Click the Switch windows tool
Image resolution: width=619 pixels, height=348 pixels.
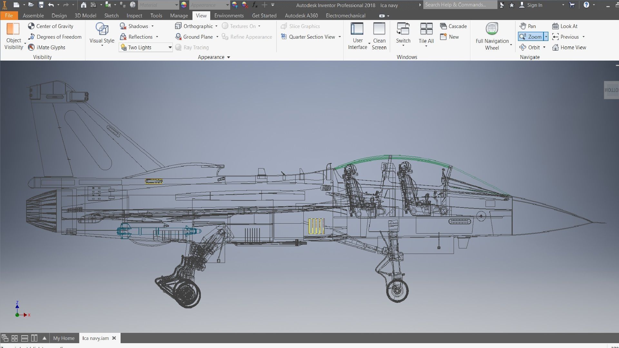coord(403,34)
